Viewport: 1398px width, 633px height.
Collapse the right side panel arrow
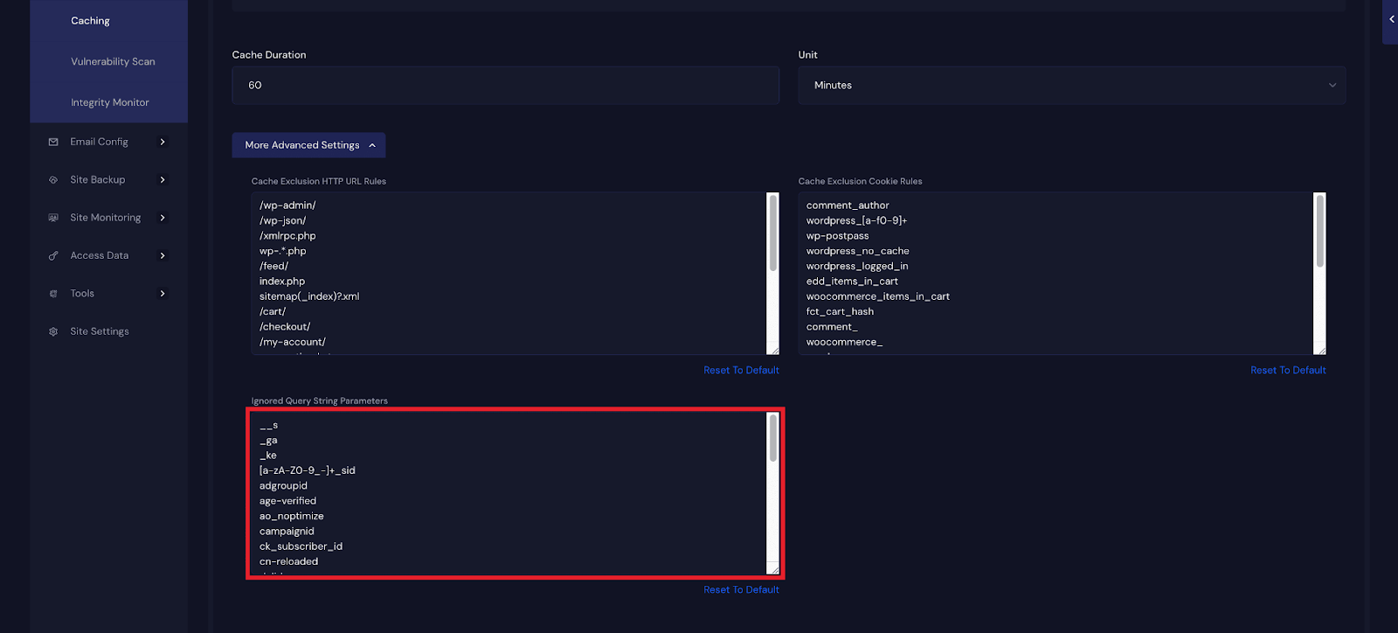[1391, 19]
